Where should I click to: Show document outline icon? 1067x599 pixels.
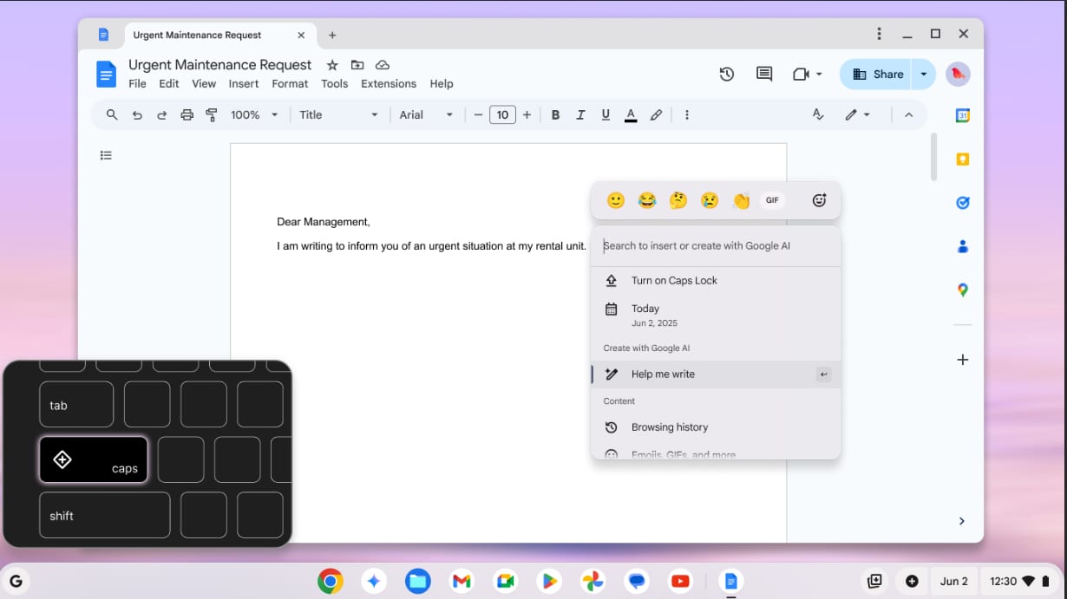pyautogui.click(x=106, y=156)
